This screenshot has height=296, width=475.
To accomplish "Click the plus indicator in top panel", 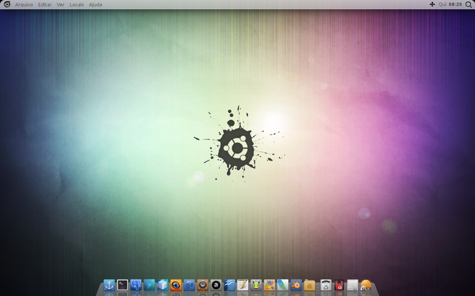I will [x=432, y=4].
